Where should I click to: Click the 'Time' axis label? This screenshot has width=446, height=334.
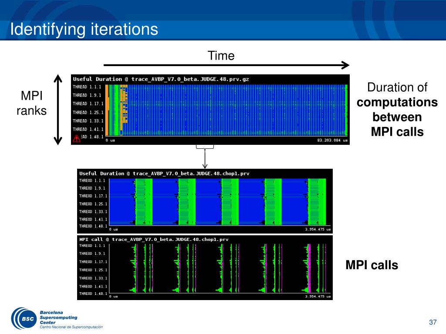(x=221, y=56)
